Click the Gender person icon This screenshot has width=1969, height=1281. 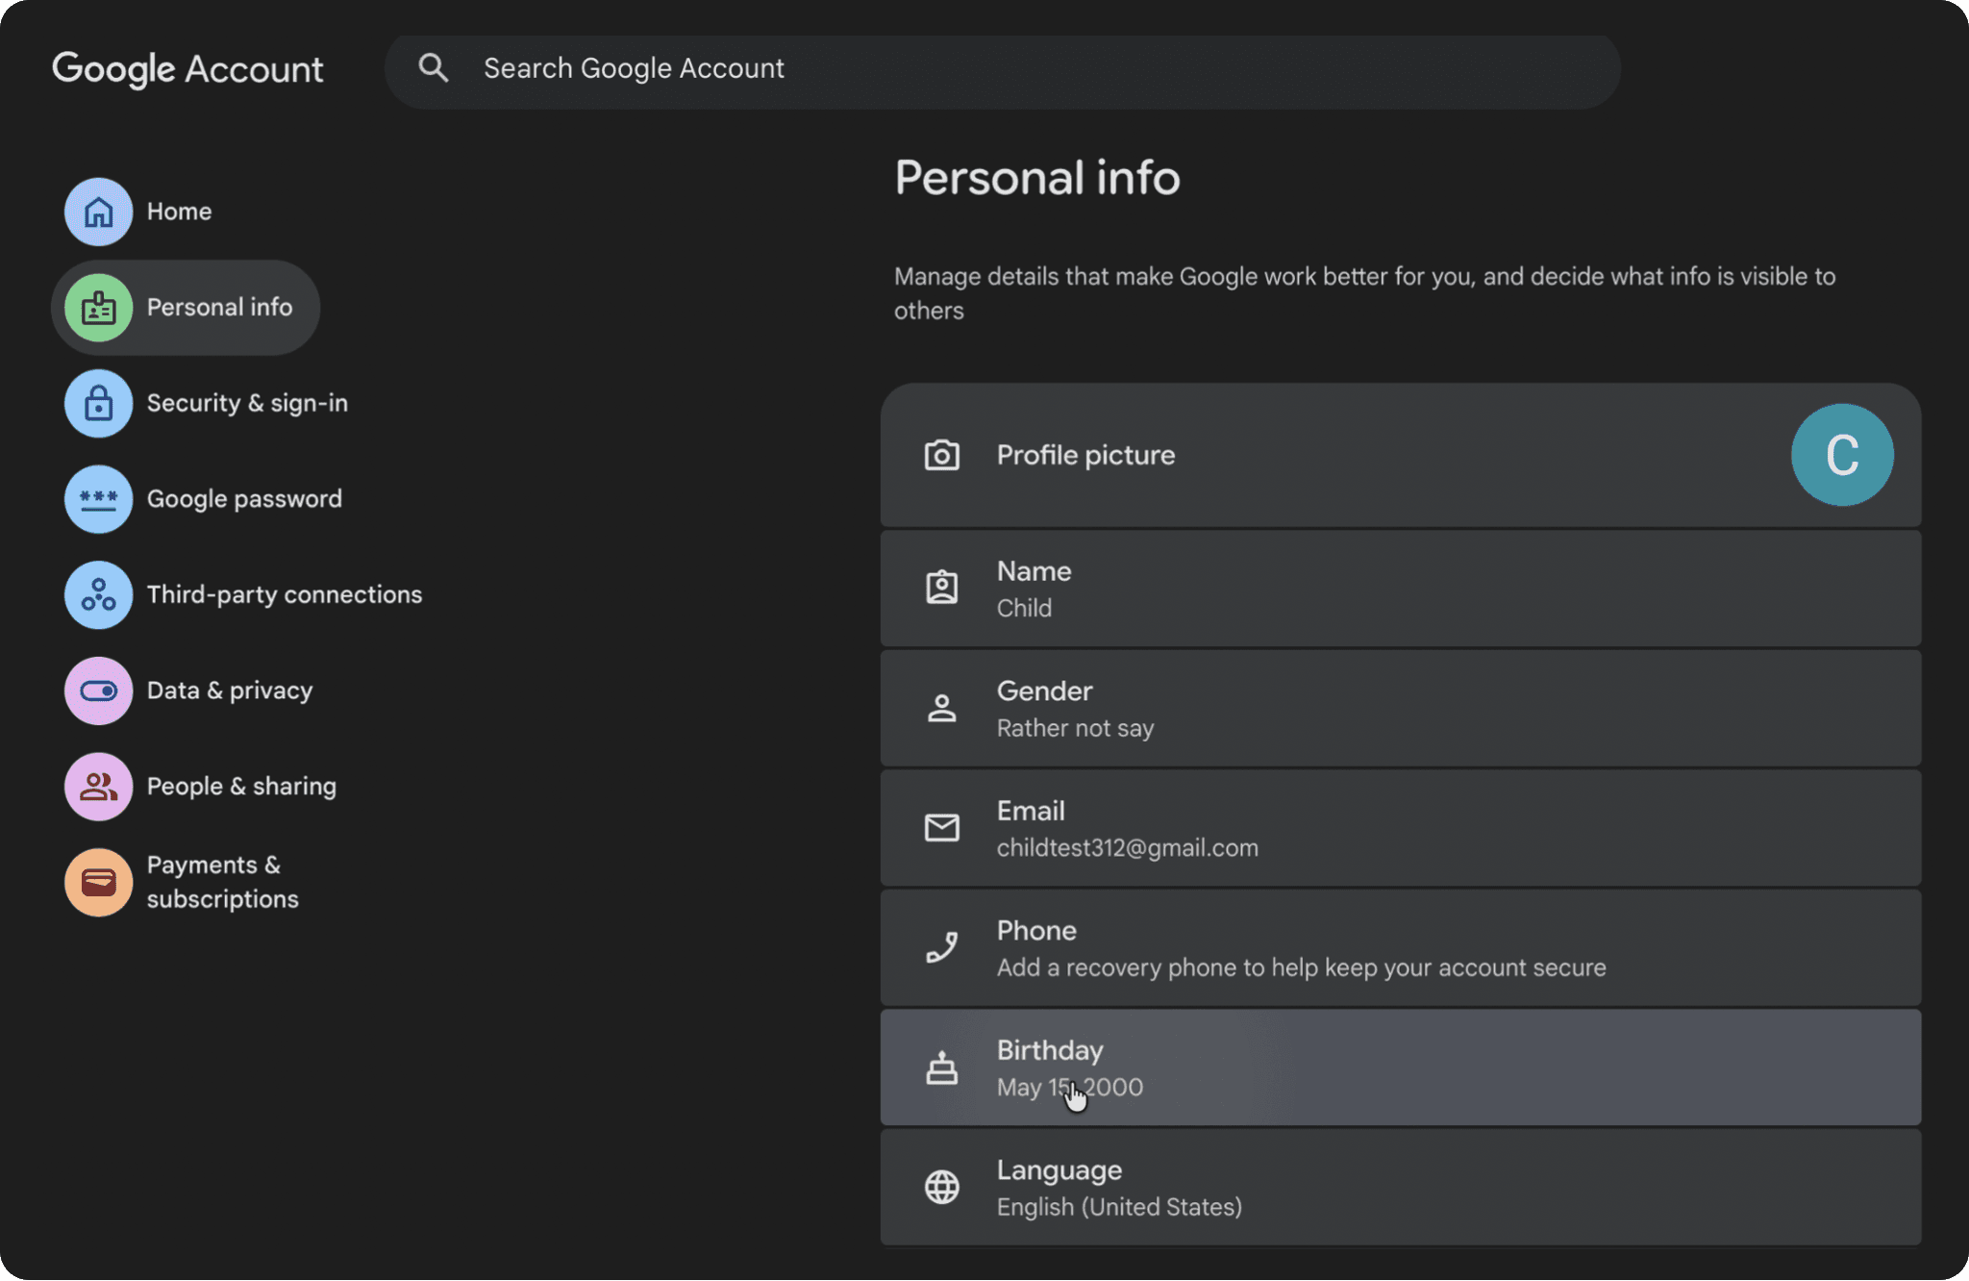tap(942, 709)
